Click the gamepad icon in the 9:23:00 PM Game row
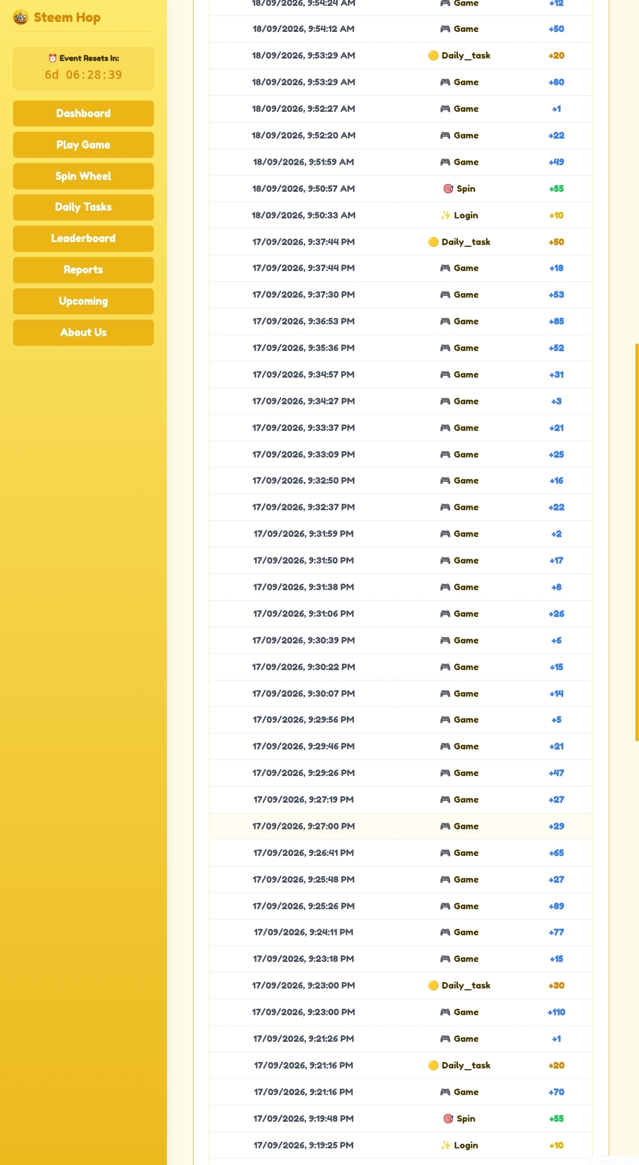Viewport: 639px width, 1165px height. point(445,1012)
